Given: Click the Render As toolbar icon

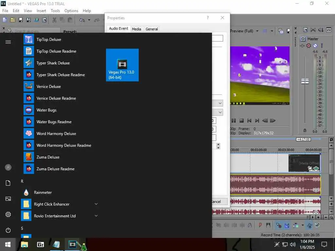Looking at the screenshot, I should pos(37,20).
